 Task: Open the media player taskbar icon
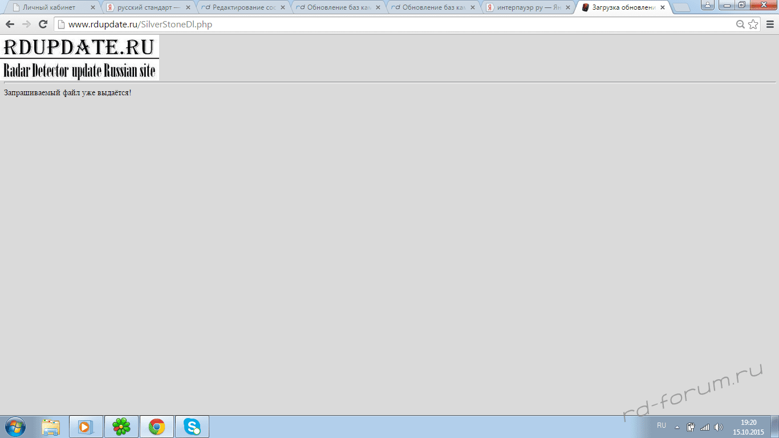tap(86, 427)
